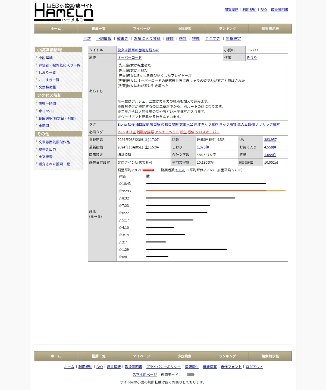326x390 pixels.
Task: Click the Elona tag
Action: click(x=122, y=124)
